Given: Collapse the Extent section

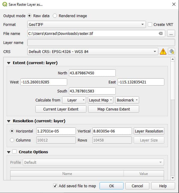Looking at the screenshot, I should pyautogui.click(x=9, y=63).
